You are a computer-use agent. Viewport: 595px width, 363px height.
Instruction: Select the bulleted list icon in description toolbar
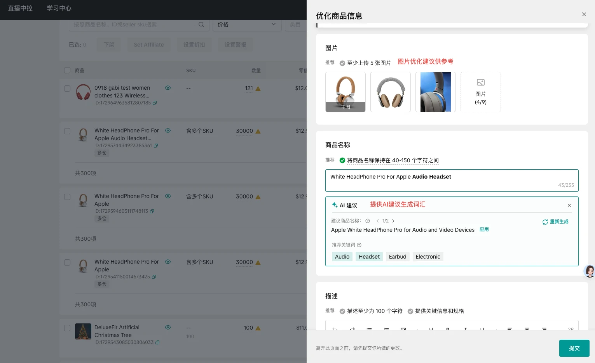coord(369,330)
